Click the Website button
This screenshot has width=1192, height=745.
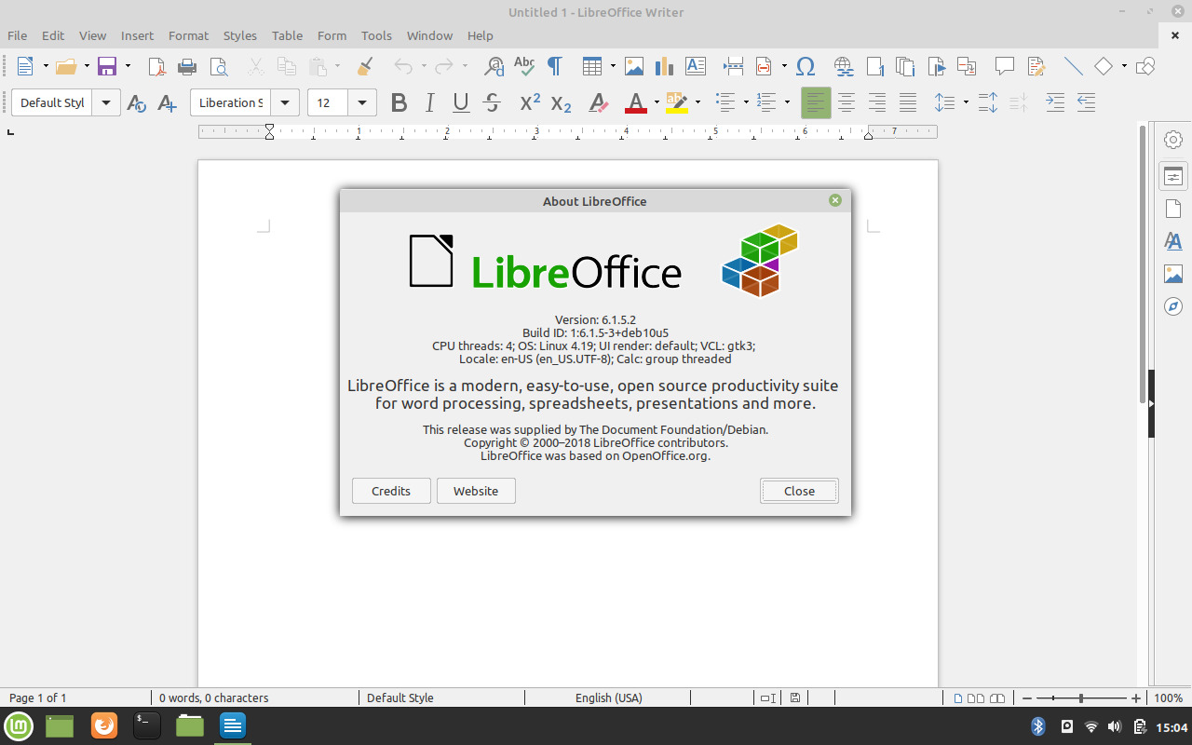point(476,491)
